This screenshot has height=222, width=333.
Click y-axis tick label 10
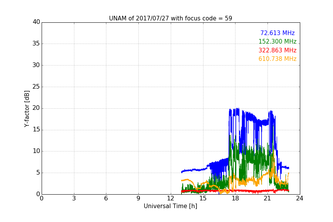click(36, 151)
